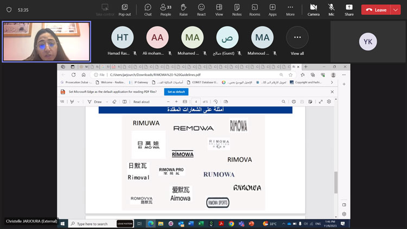Image resolution: width=407 pixels, height=229 pixels.
Task: Click the Share content icon
Action: [x=349, y=9]
